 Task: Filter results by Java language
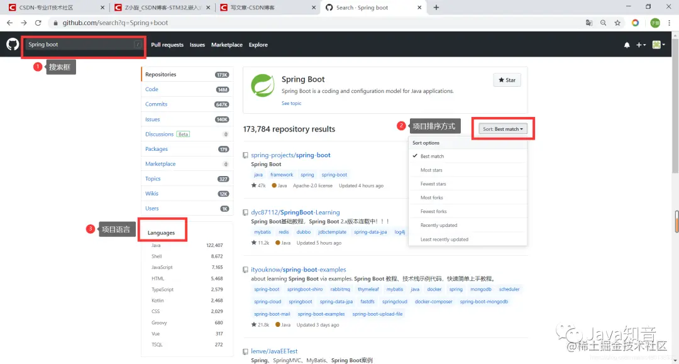click(187, 245)
